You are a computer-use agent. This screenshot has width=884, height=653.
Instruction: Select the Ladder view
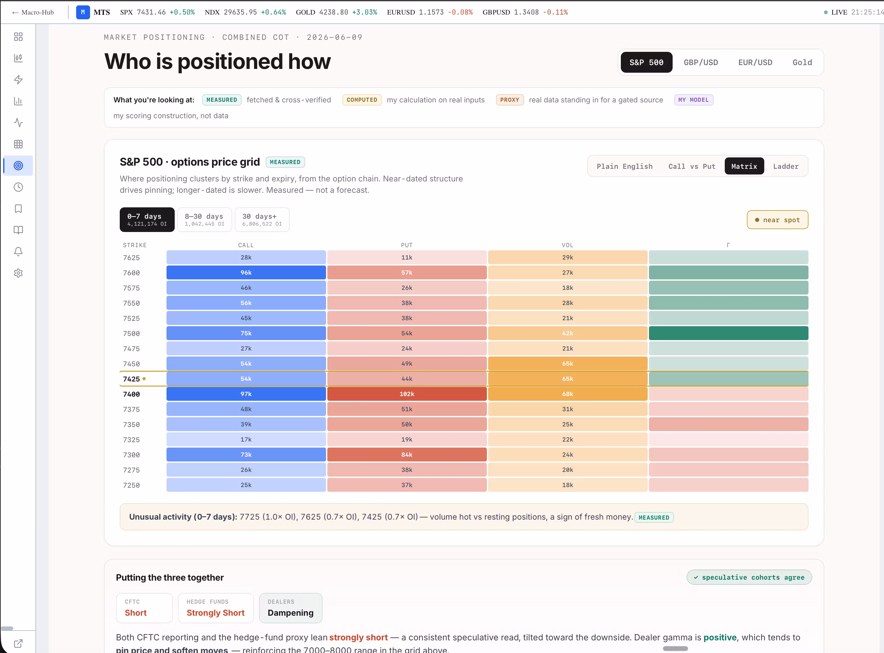786,167
